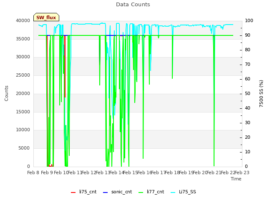Click the Feb 14 date tick
This screenshot has width=267, height=200.
tap(117, 173)
